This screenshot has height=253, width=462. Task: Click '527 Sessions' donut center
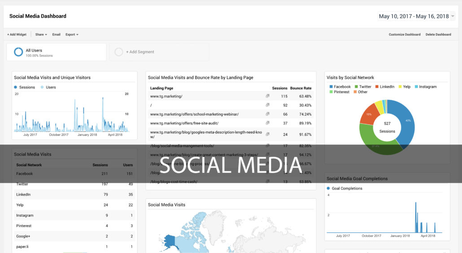[387, 127]
